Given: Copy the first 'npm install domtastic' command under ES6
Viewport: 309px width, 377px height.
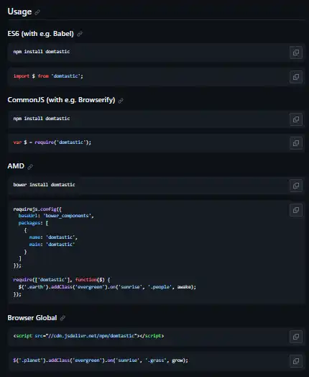Looking at the screenshot, I should [296, 53].
